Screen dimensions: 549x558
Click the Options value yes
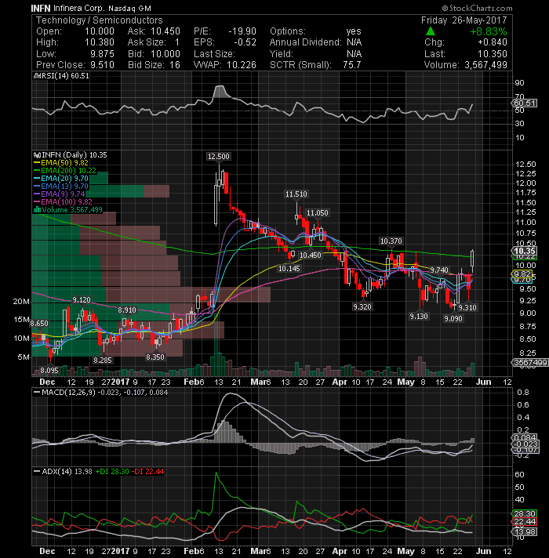(x=354, y=31)
